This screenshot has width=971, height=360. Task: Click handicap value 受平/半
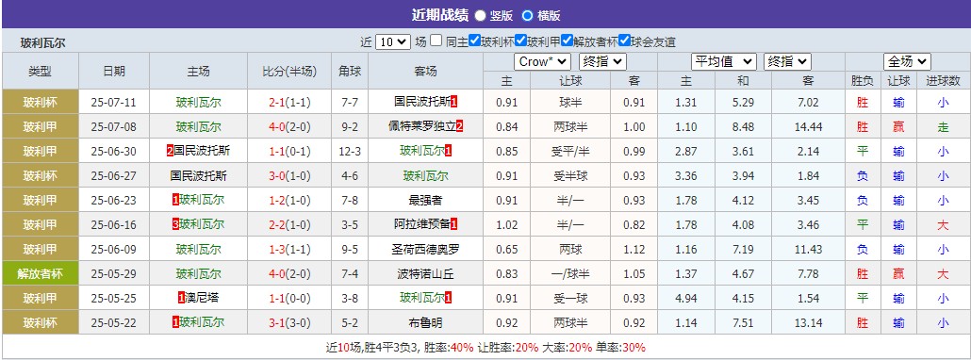[570, 151]
